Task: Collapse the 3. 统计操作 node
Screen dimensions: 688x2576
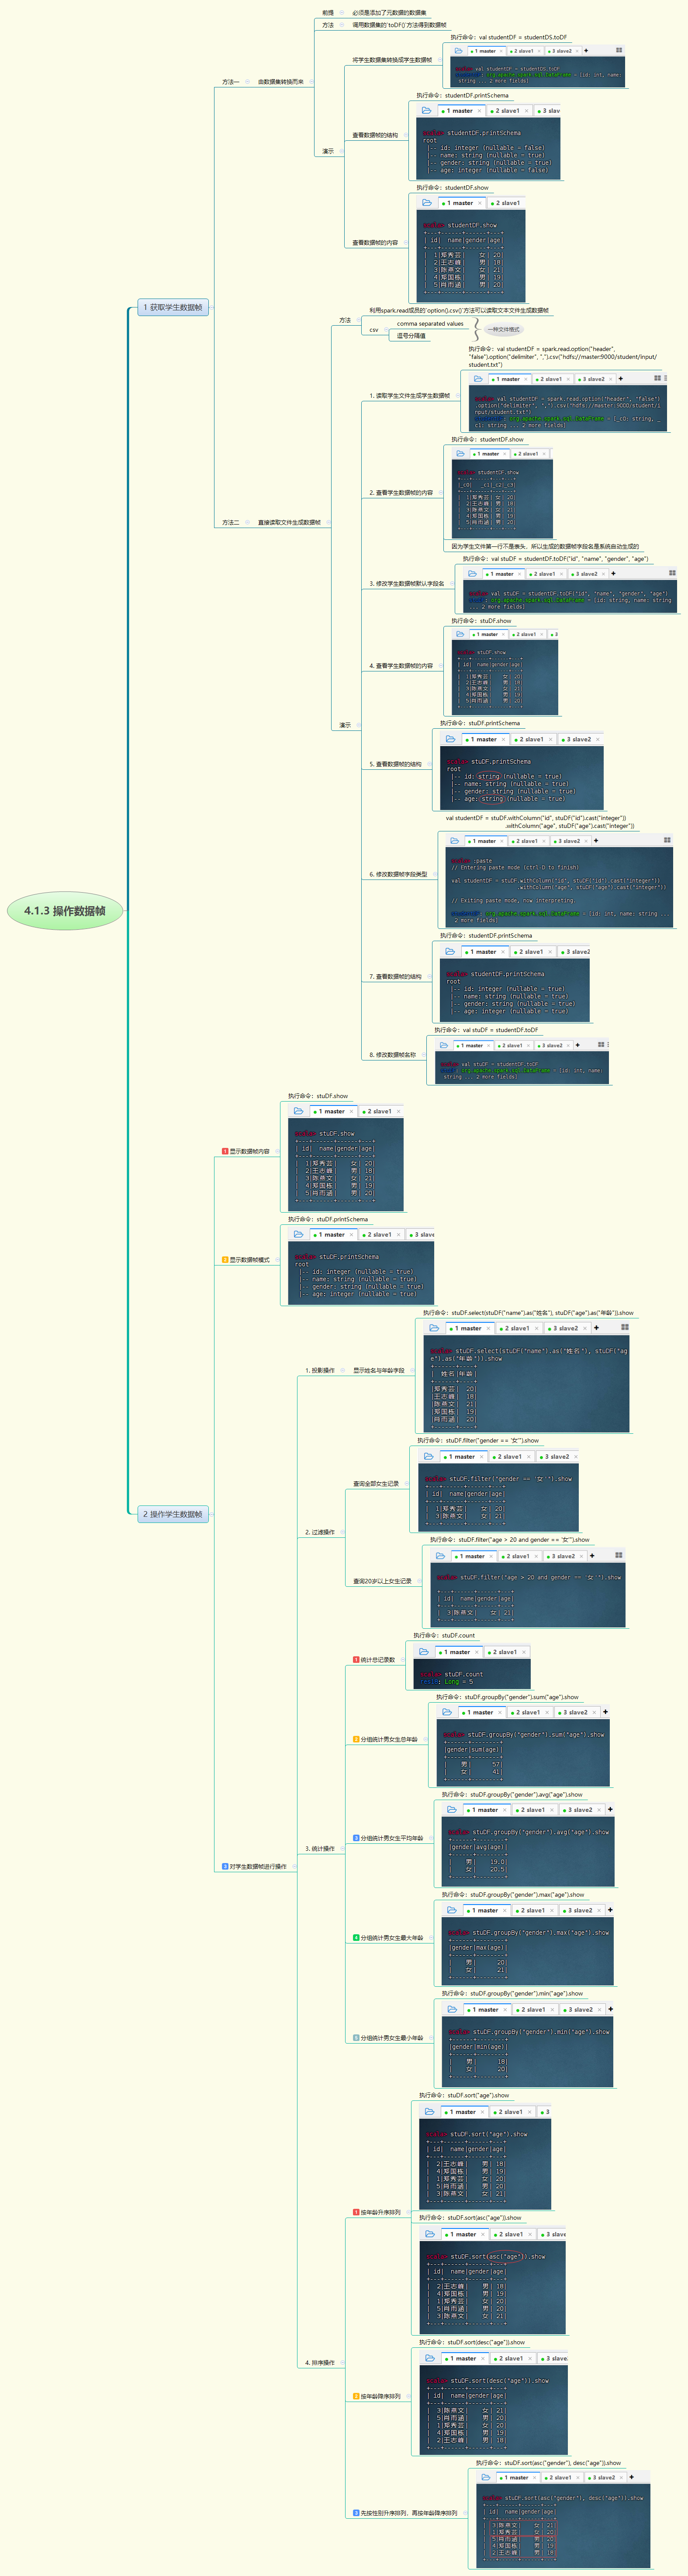Action: pyautogui.click(x=342, y=1849)
